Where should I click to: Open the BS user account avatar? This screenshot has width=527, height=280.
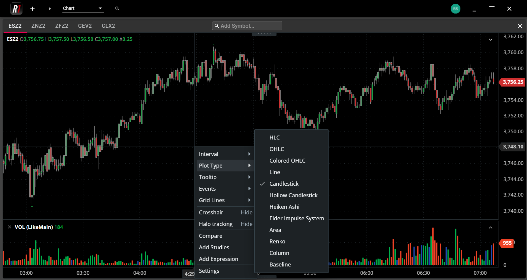(455, 9)
